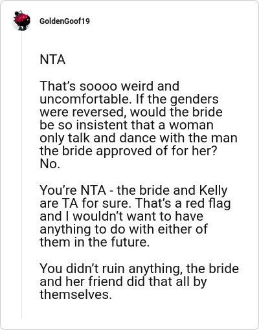
Task: Open GoldenGoof19's avatar image
Action: (x=21, y=21)
